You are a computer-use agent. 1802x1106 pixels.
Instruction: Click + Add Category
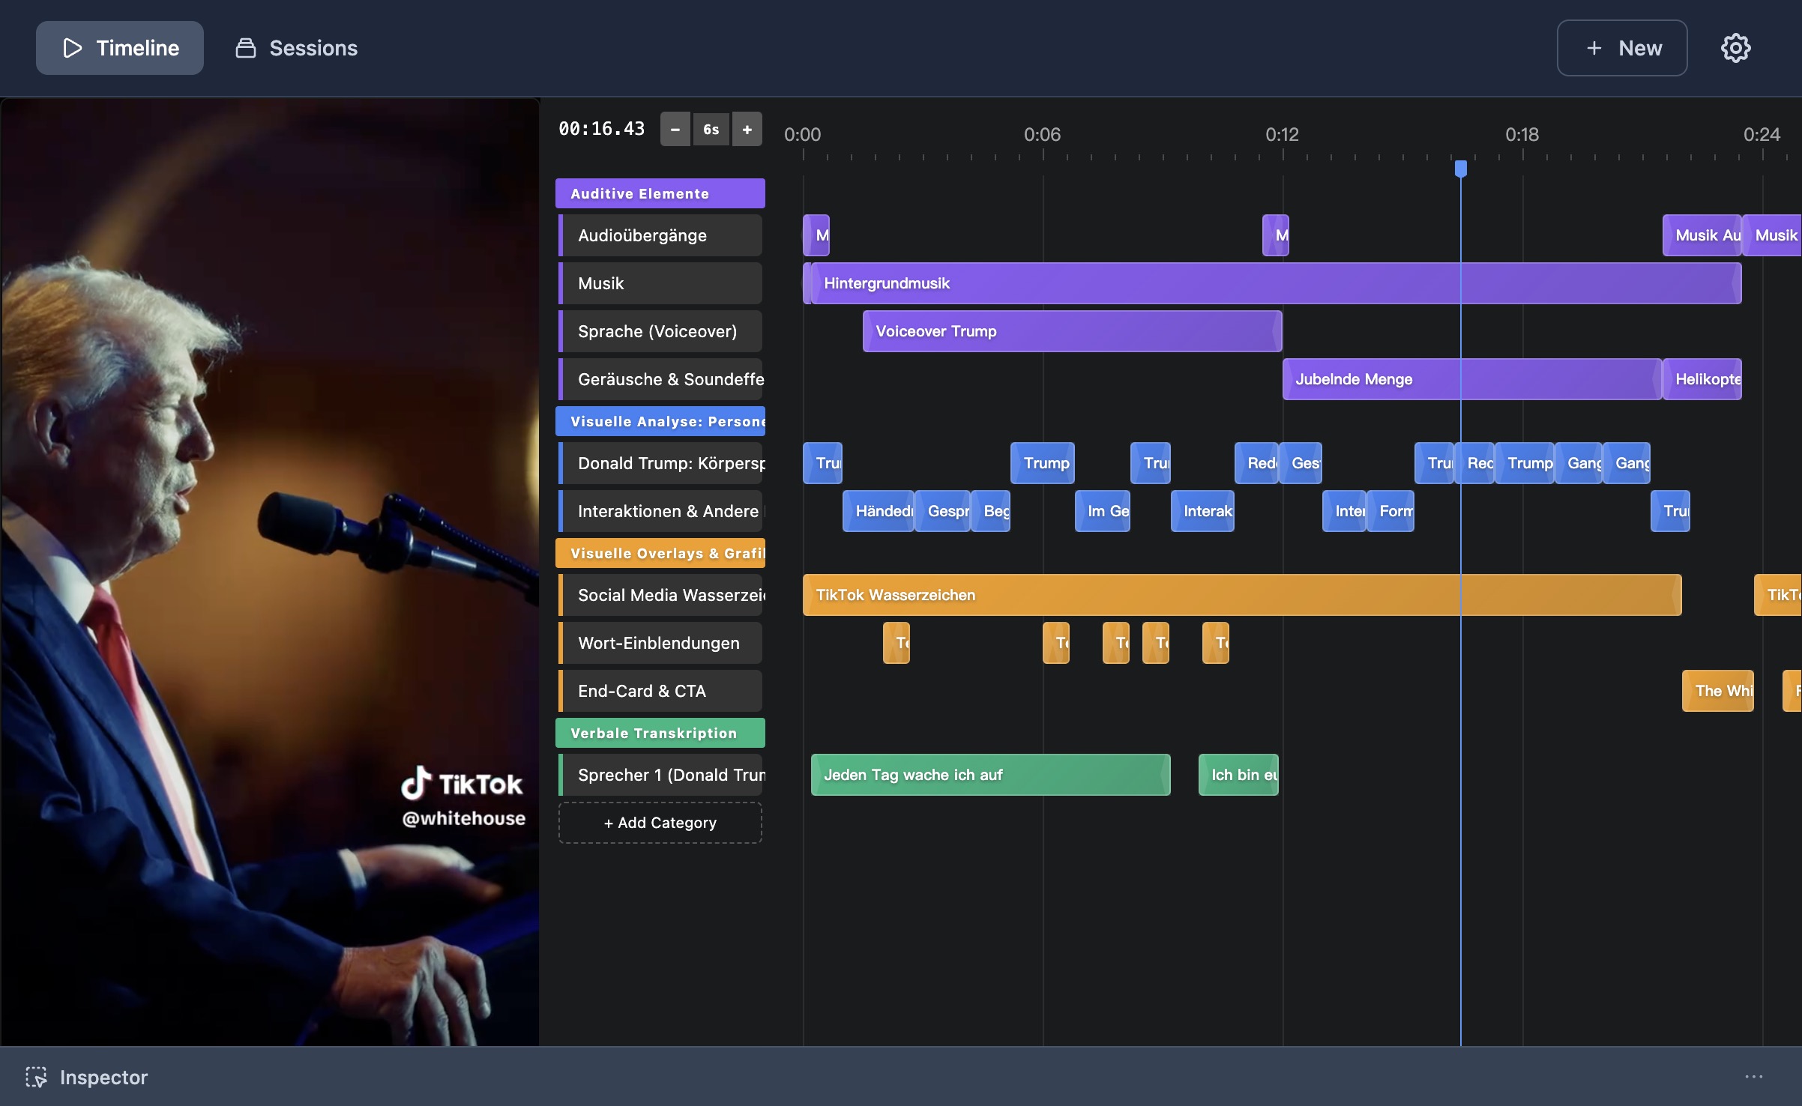[x=660, y=822]
